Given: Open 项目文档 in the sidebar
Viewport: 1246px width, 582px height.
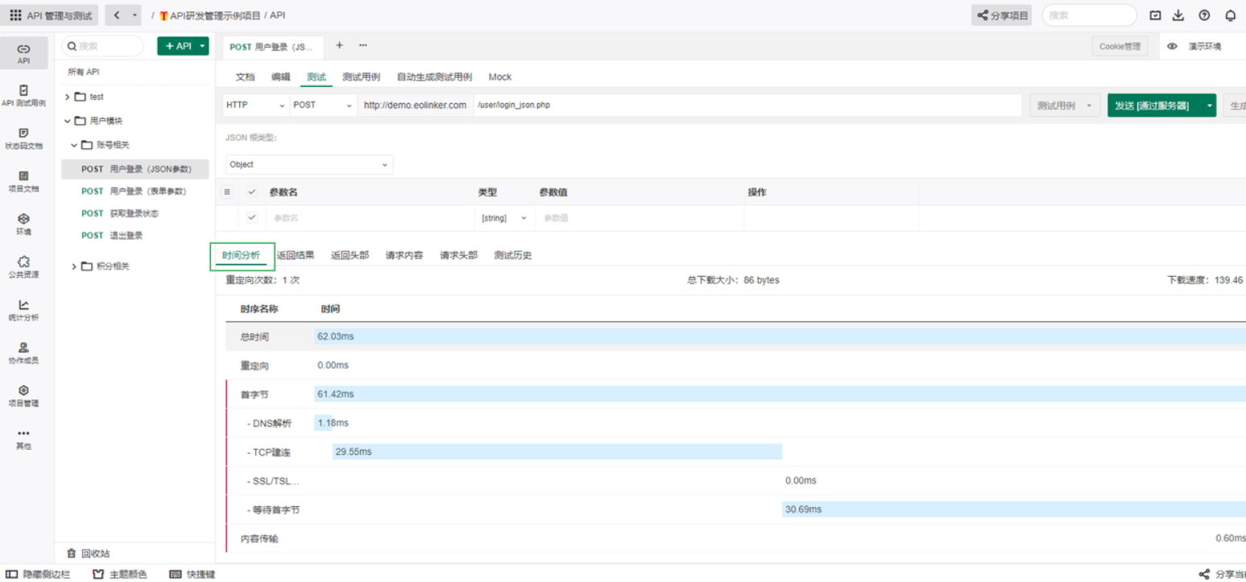Looking at the screenshot, I should tap(23, 181).
